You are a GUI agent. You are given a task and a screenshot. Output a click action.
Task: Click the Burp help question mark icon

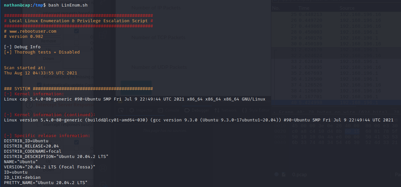click(x=29, y=105)
